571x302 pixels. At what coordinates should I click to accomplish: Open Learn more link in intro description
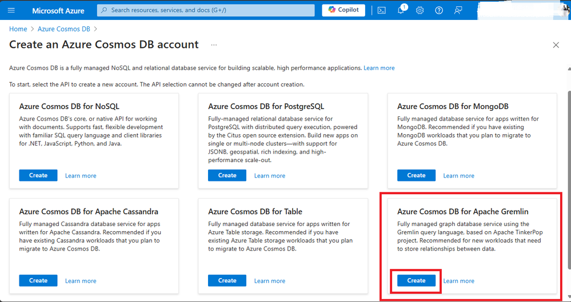(379, 68)
